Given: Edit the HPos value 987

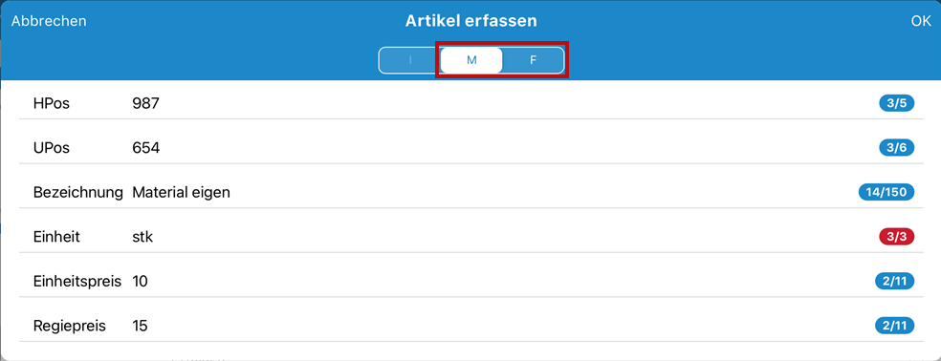Looking at the screenshot, I should coord(145,104).
